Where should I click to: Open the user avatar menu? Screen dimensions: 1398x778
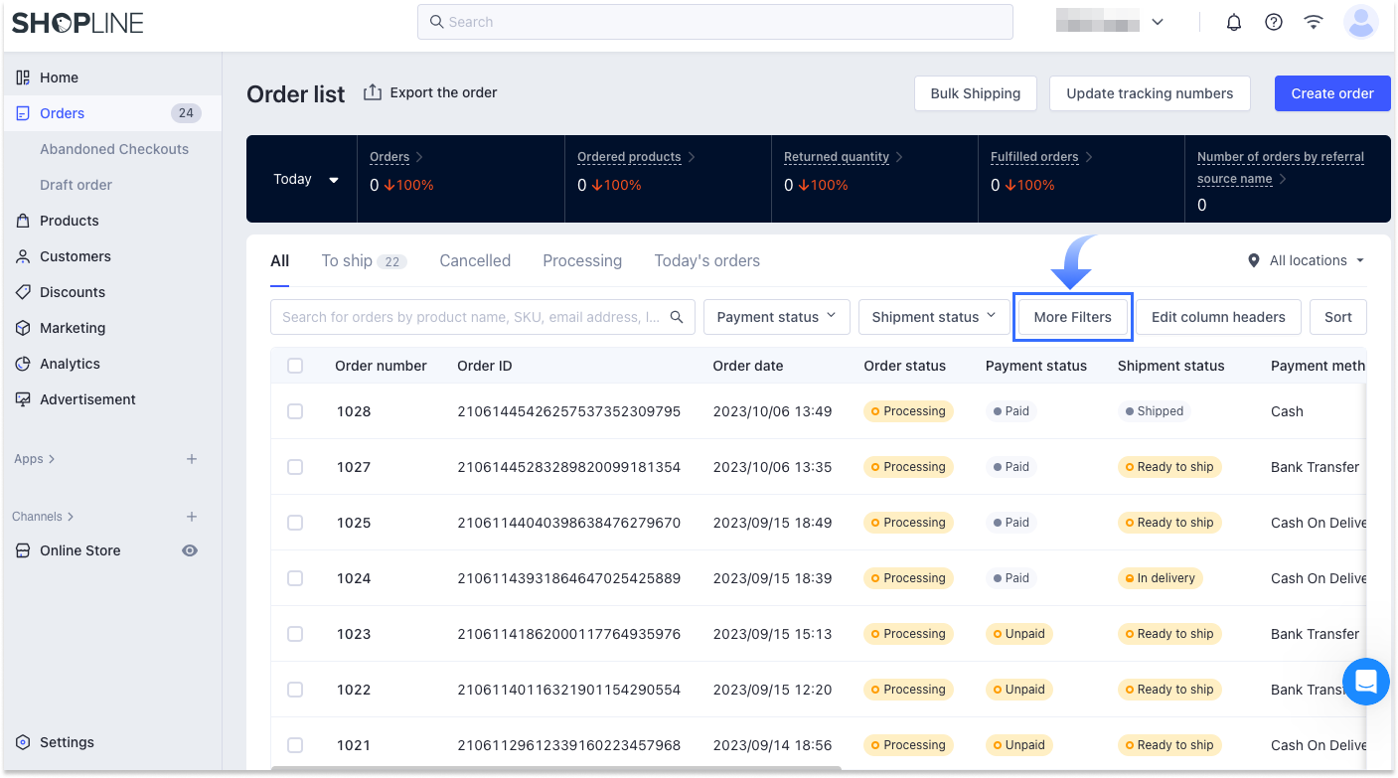point(1360,22)
